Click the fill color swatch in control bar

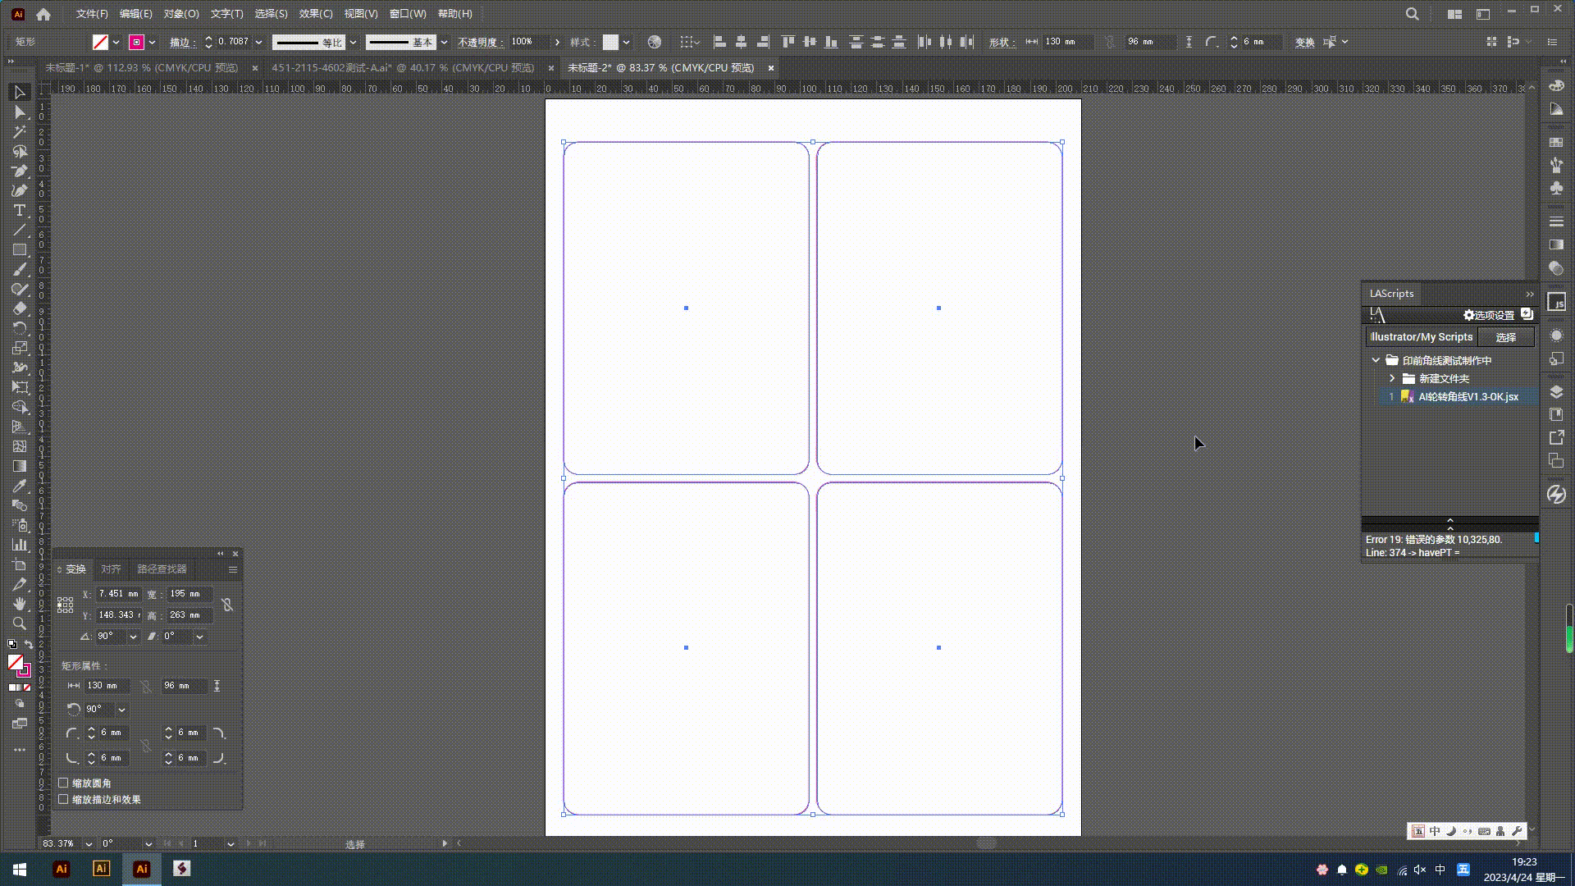click(100, 42)
